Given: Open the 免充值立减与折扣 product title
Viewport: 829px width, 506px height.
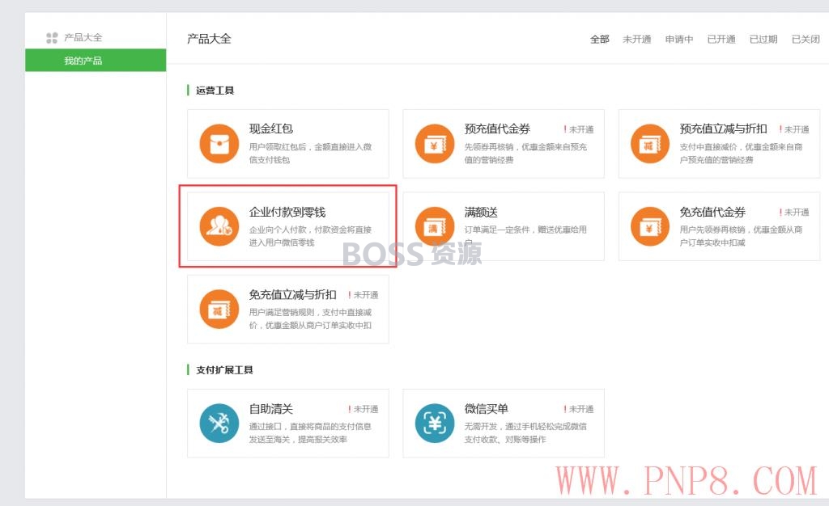Looking at the screenshot, I should [x=292, y=294].
